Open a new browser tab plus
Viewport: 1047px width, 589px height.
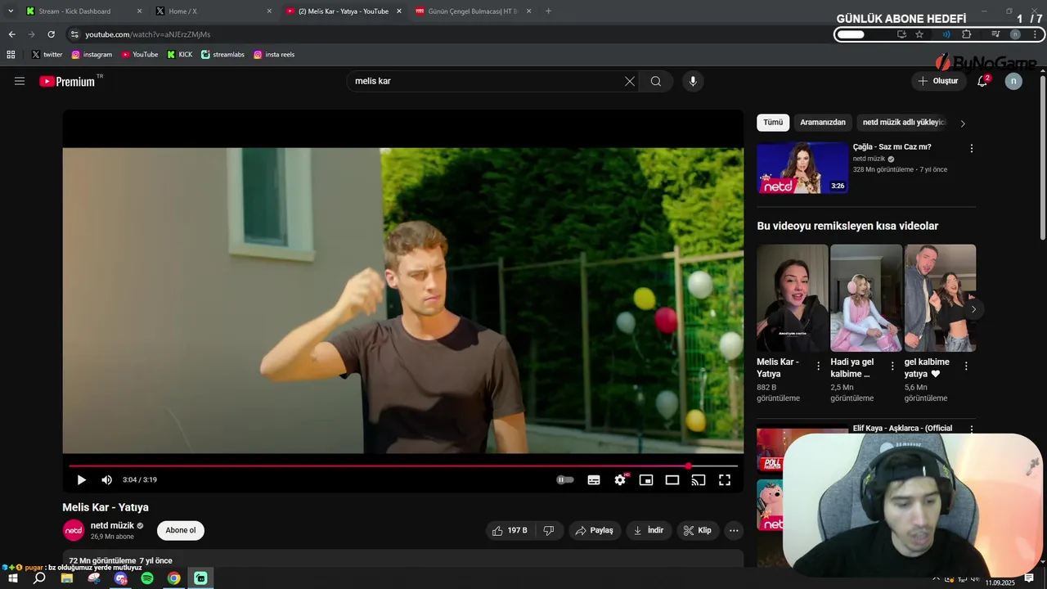[x=548, y=11]
